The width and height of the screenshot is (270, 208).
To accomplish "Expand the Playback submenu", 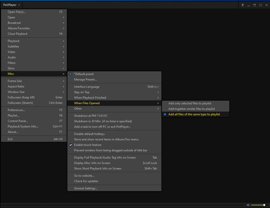I will [34, 41].
